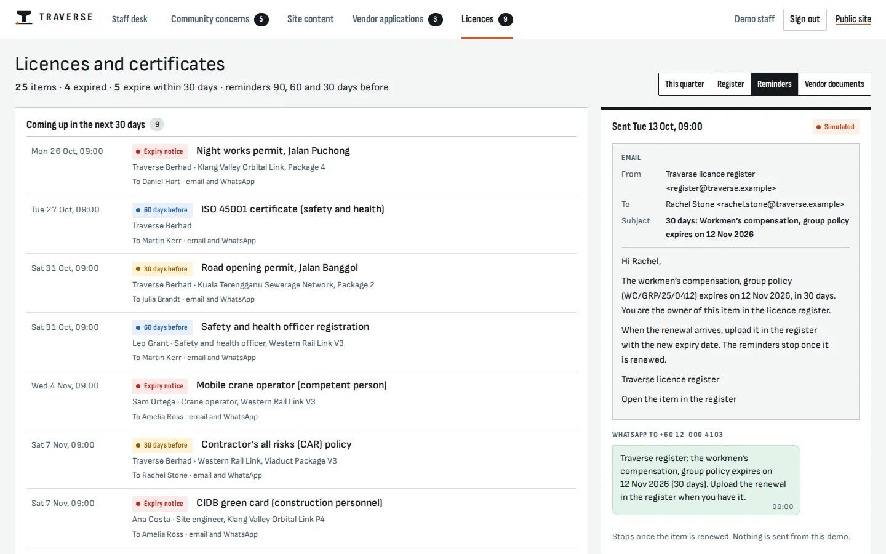Screen dimensions: 886x554
Task: Open the Staff desk page
Action: point(130,19)
